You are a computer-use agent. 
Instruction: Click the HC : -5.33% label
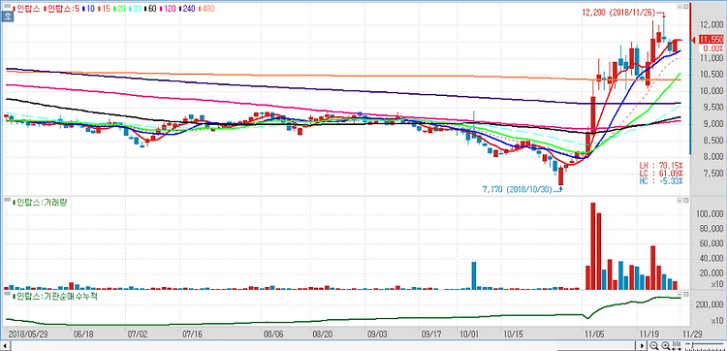[x=661, y=180]
